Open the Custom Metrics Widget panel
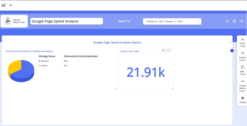This screenshot has width=247, height=126. [x=242, y=86]
